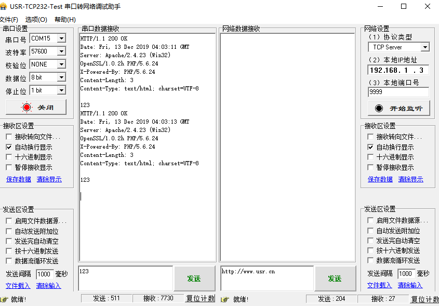Expand the NONE parity dropdown
Screen dimensions: 439x306
pos(61,64)
